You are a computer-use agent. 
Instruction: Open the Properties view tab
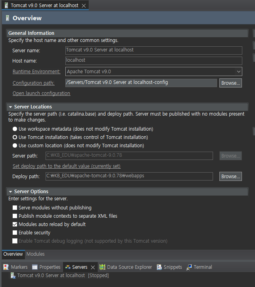46,267
